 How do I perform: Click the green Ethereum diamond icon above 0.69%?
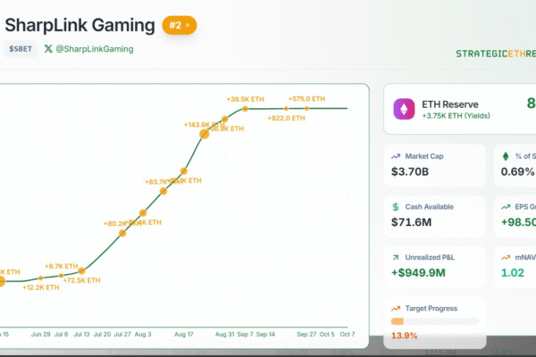point(505,156)
